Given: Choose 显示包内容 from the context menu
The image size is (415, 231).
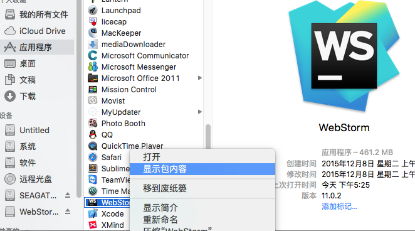Looking at the screenshot, I should (202, 169).
